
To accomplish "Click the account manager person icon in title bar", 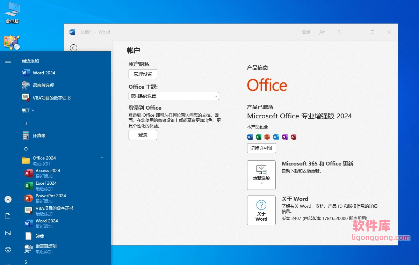I will point(322,32).
